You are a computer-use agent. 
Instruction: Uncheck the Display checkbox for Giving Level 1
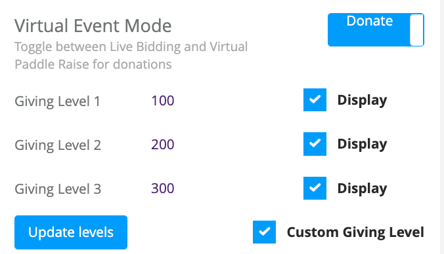pyautogui.click(x=315, y=100)
